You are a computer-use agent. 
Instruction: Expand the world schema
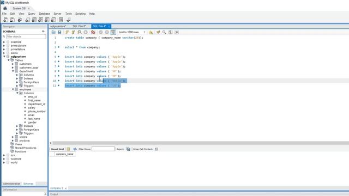[x=4, y=162]
